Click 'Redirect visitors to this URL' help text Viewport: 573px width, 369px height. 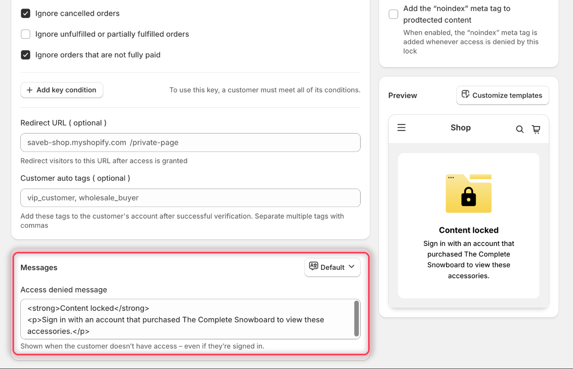(x=104, y=161)
